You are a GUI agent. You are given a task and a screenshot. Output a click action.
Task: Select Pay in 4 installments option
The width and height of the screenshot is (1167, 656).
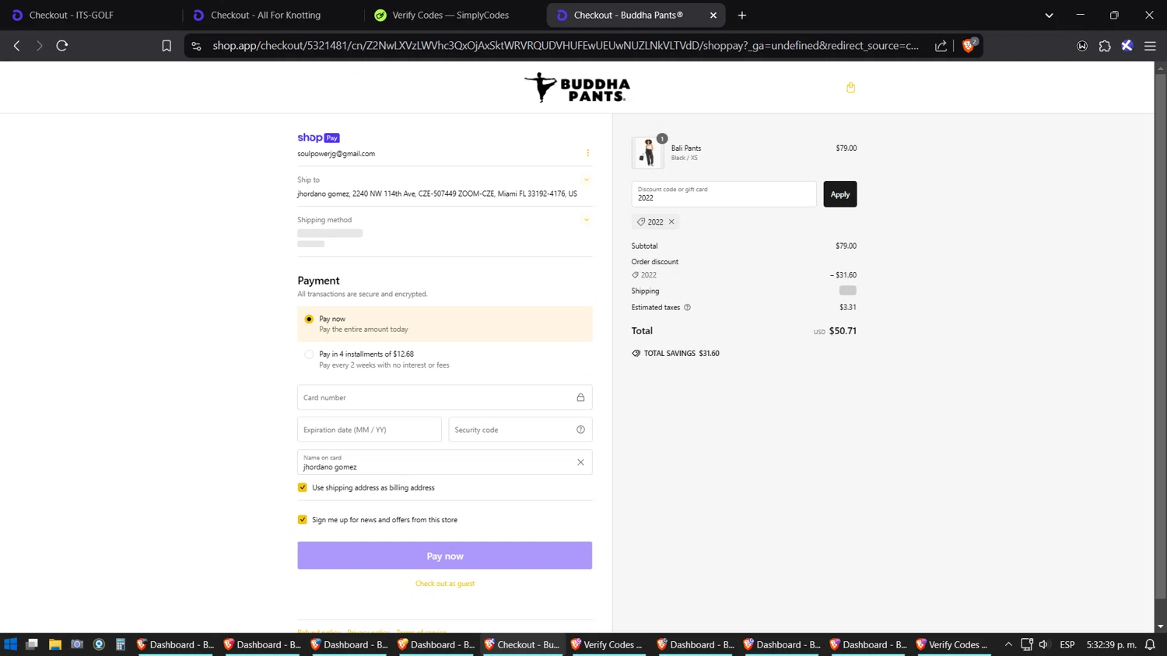309,354
